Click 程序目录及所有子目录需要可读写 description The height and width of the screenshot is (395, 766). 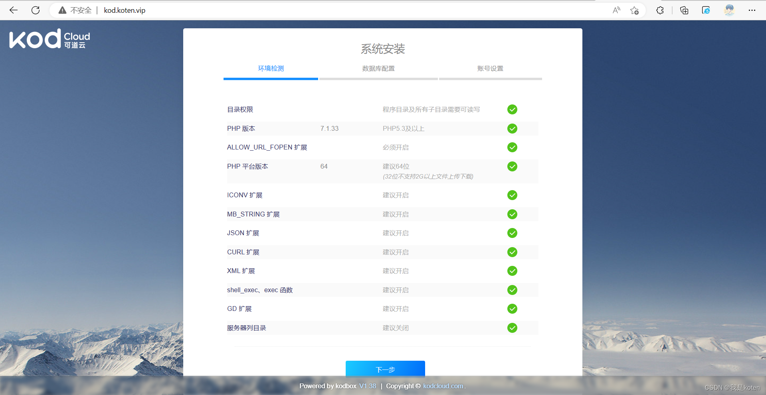pyautogui.click(x=431, y=110)
